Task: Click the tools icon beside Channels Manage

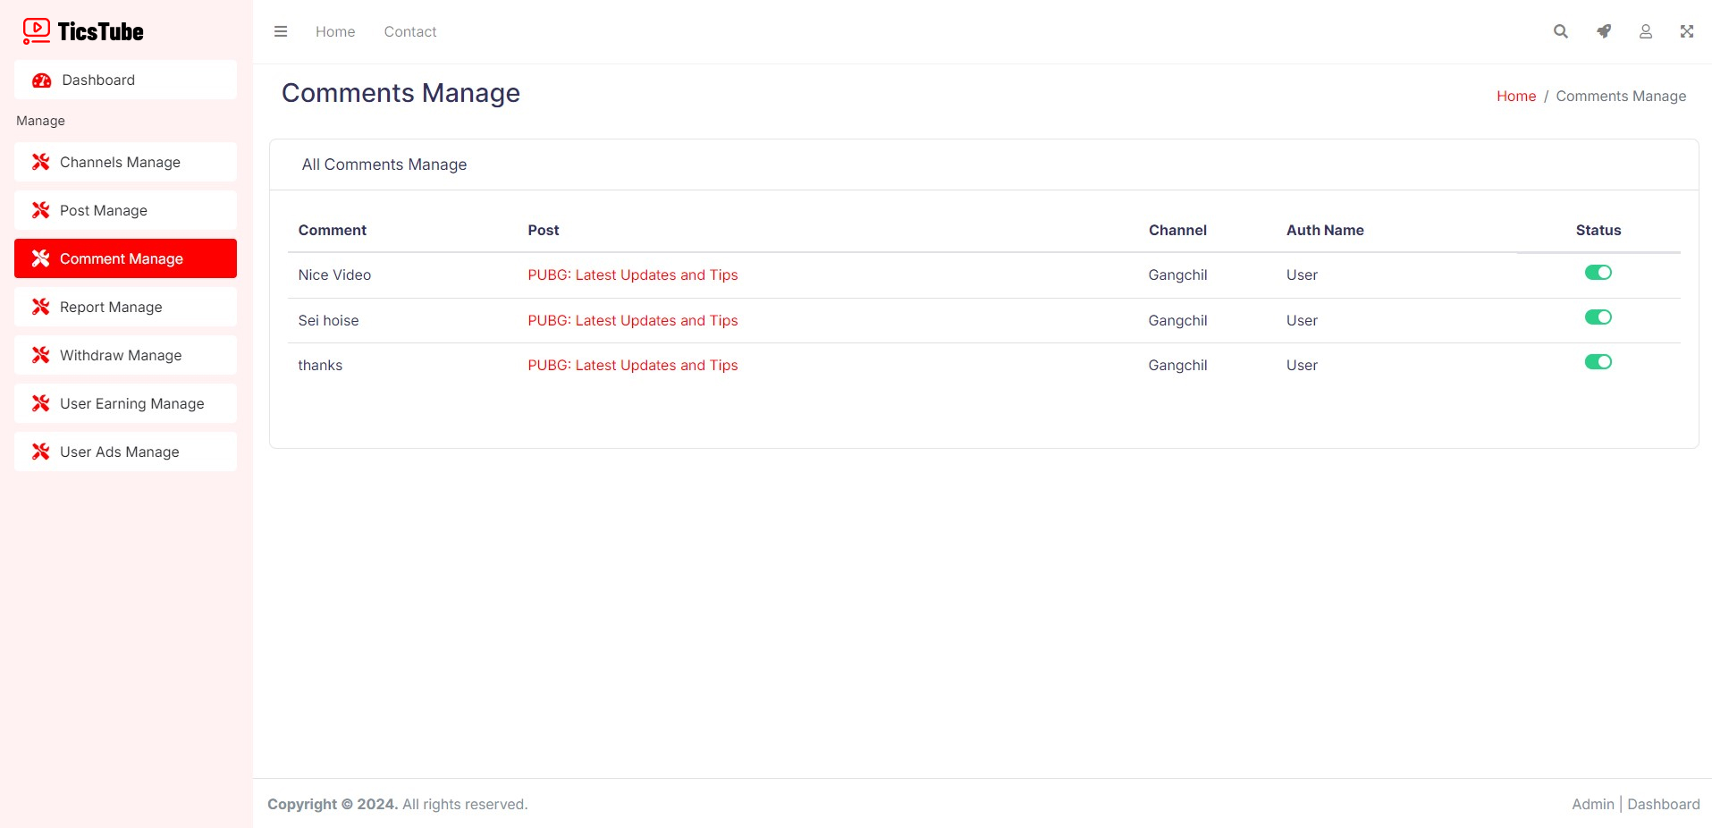Action: click(40, 162)
